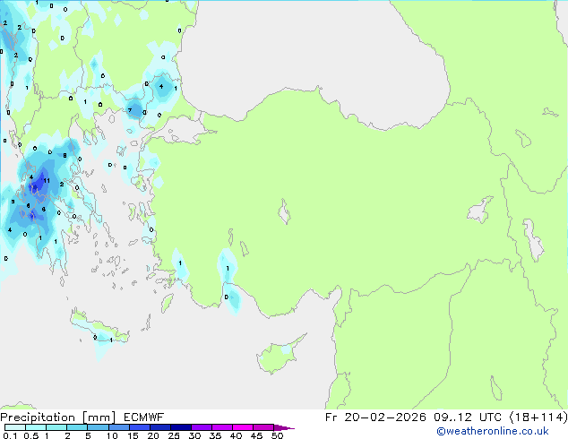Click the '10' legend scale label
Image resolution: width=568 pixels, height=439 pixels.
coord(112,435)
